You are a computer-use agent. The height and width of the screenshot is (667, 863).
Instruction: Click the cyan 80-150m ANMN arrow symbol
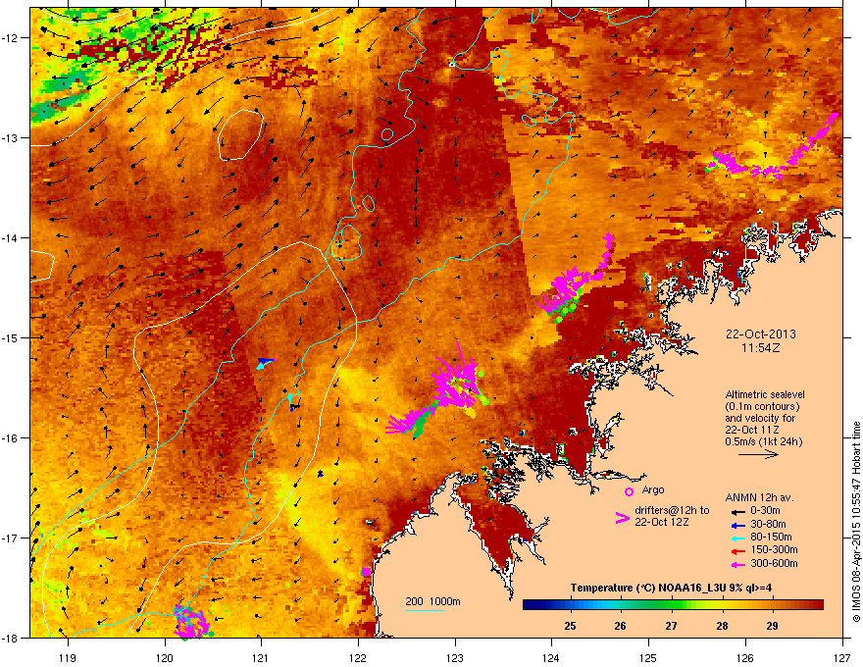[x=738, y=538]
